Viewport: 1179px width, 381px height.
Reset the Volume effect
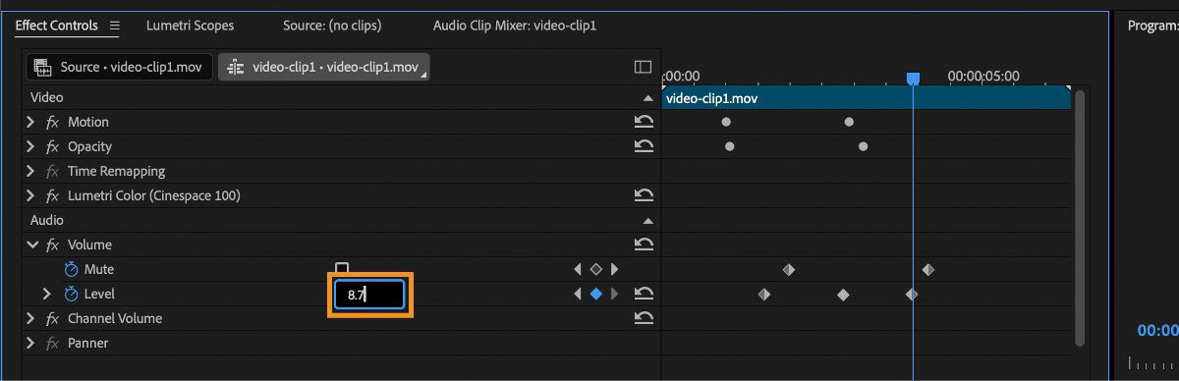[644, 245]
